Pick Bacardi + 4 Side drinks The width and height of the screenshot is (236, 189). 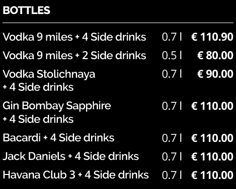(x=58, y=138)
